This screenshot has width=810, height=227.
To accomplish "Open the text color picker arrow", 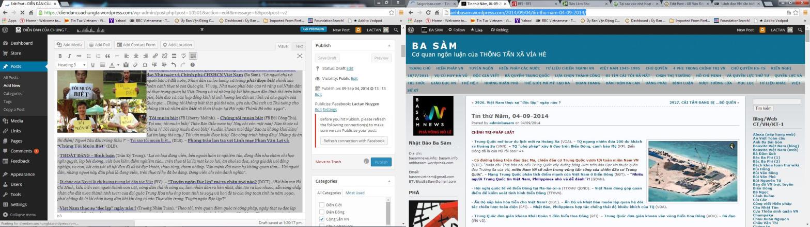I will (118, 65).
